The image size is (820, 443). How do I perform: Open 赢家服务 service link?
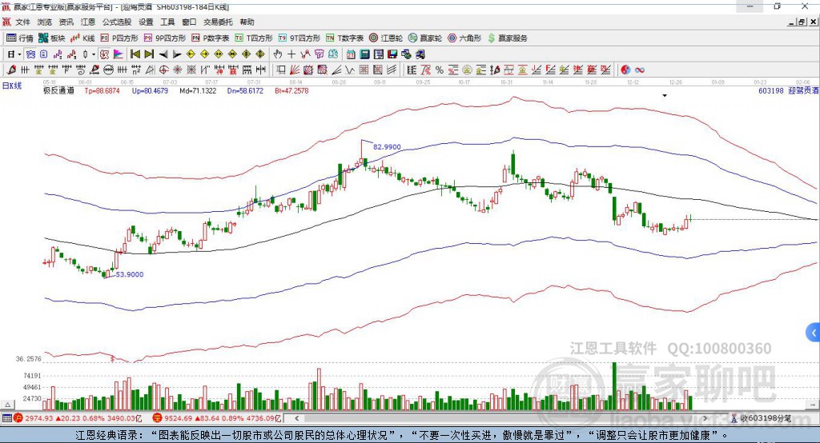tap(507, 38)
